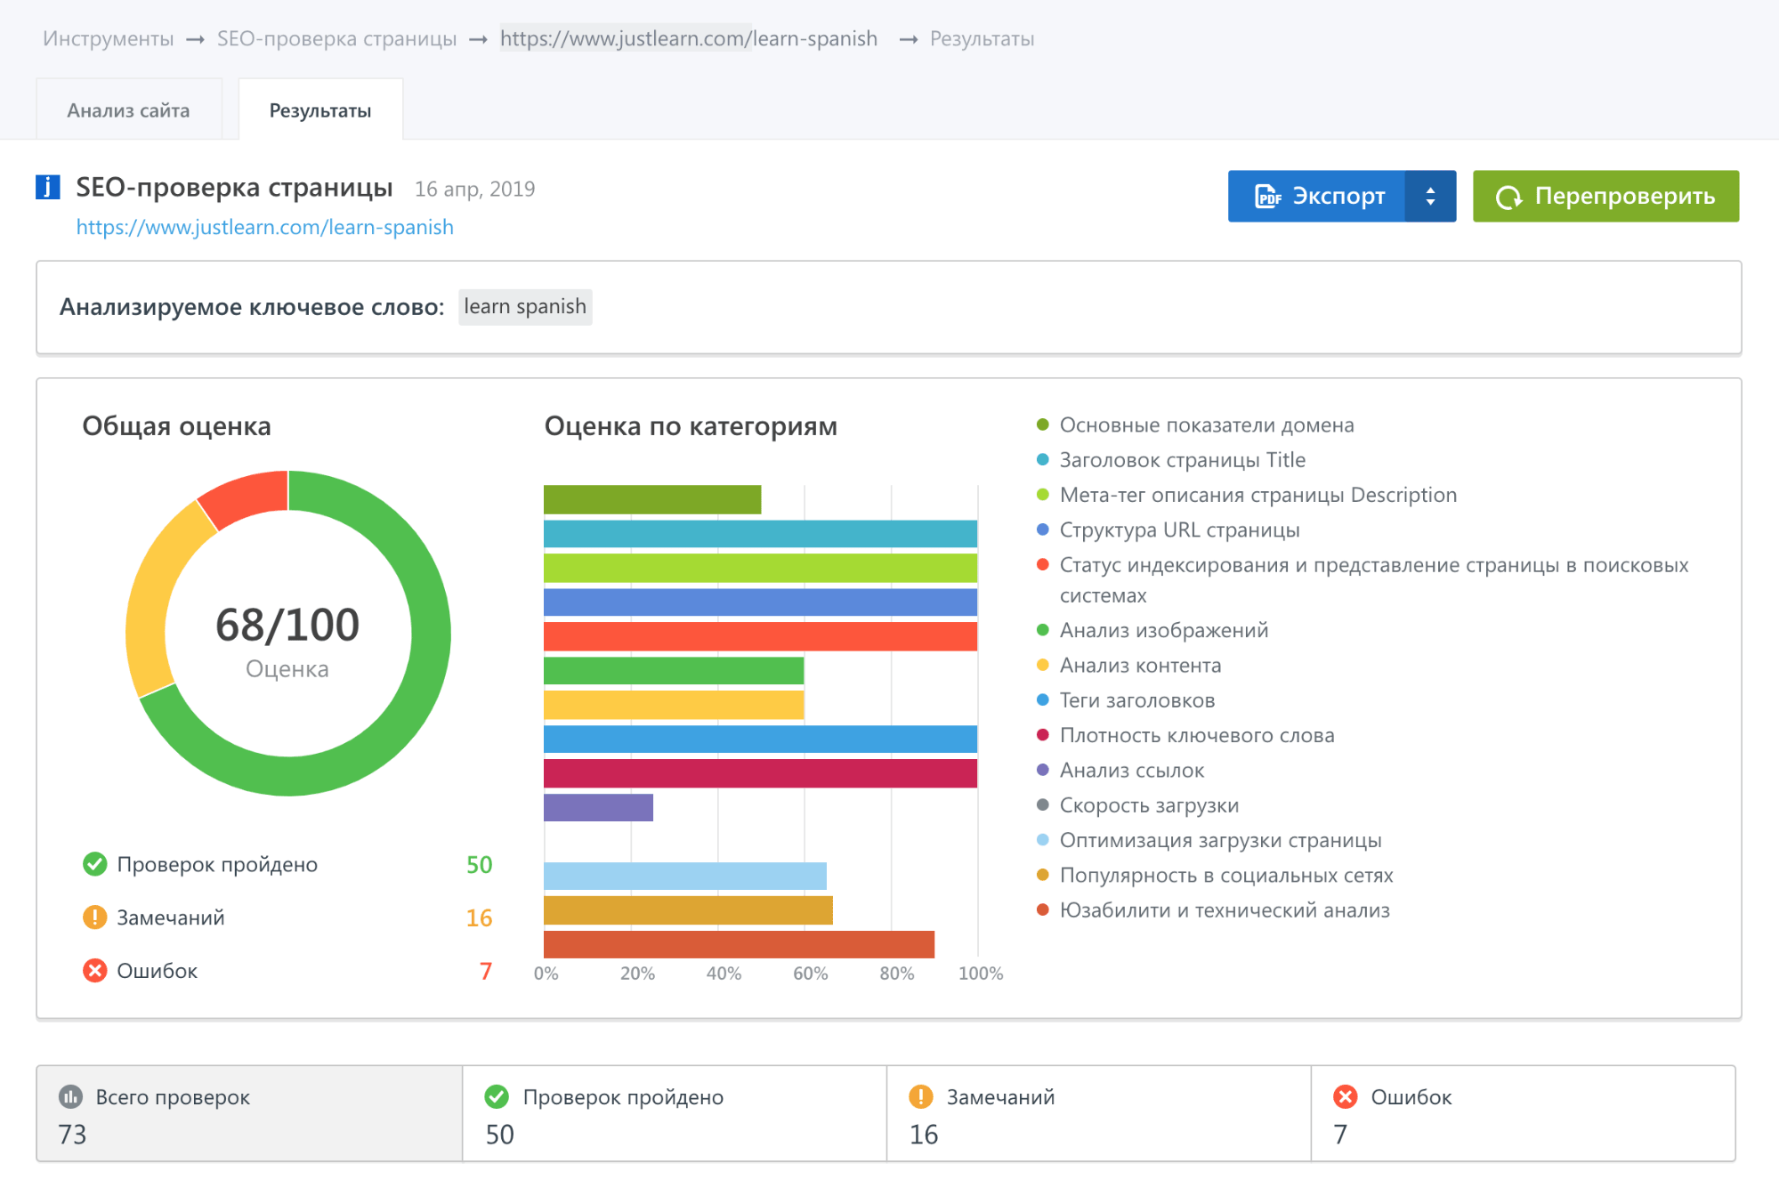Toggle Мета-тег описания страницы Description legend
Image resolution: width=1779 pixels, height=1196 pixels.
[1247, 495]
